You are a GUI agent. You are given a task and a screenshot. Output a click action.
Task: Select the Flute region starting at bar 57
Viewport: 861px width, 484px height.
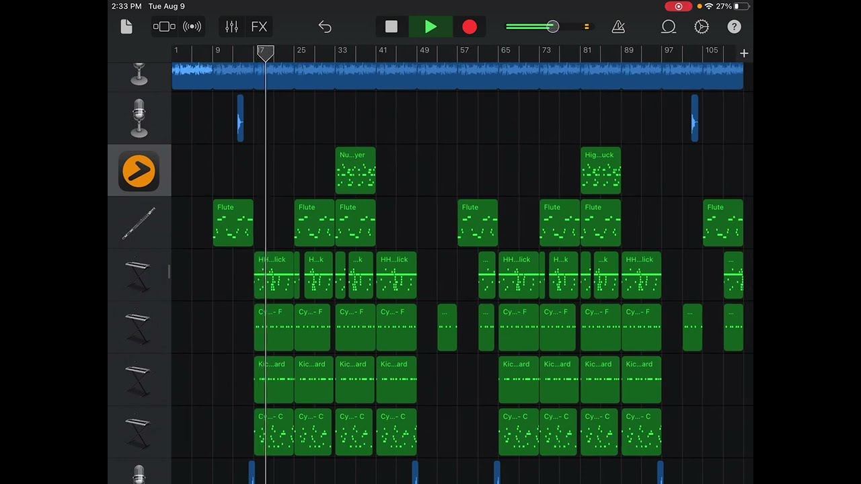coord(478,223)
